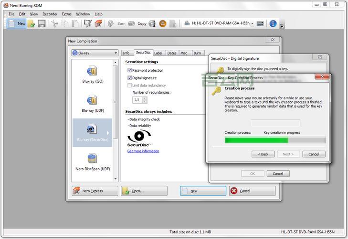Toggle the Digital signature checkbox
This screenshot has width=348, height=239.
pyautogui.click(x=129, y=77)
